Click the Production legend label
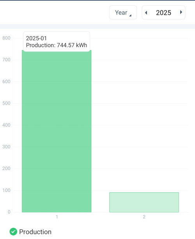This screenshot has width=195, height=239. click(35, 232)
